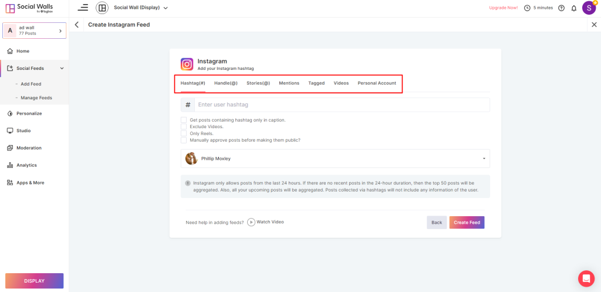This screenshot has height=292, width=601.
Task: Click the Phillip Moxley avatar thumbnail
Action: click(x=191, y=159)
